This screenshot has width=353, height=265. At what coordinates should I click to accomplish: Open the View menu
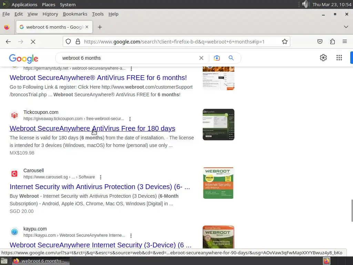[32, 14]
